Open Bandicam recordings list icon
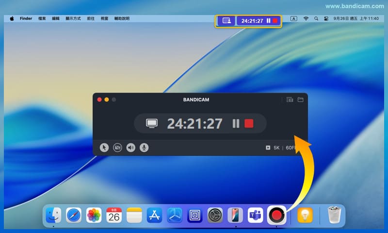This screenshot has width=388, height=233. point(290,100)
